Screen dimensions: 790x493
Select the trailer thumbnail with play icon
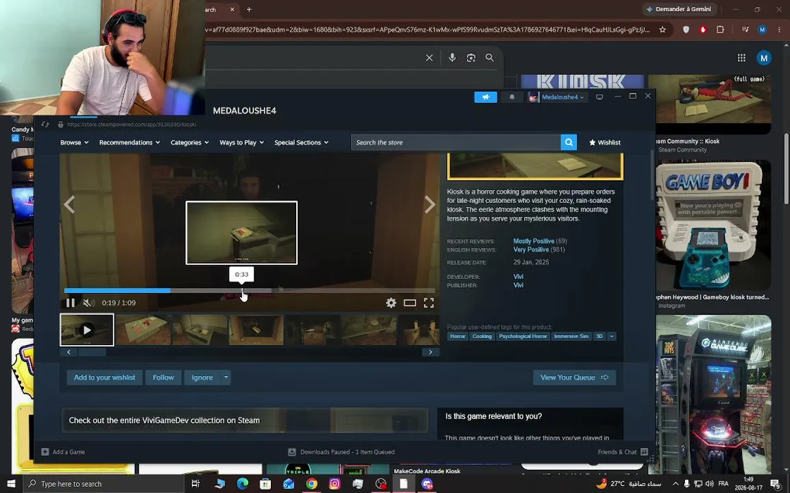[86, 330]
